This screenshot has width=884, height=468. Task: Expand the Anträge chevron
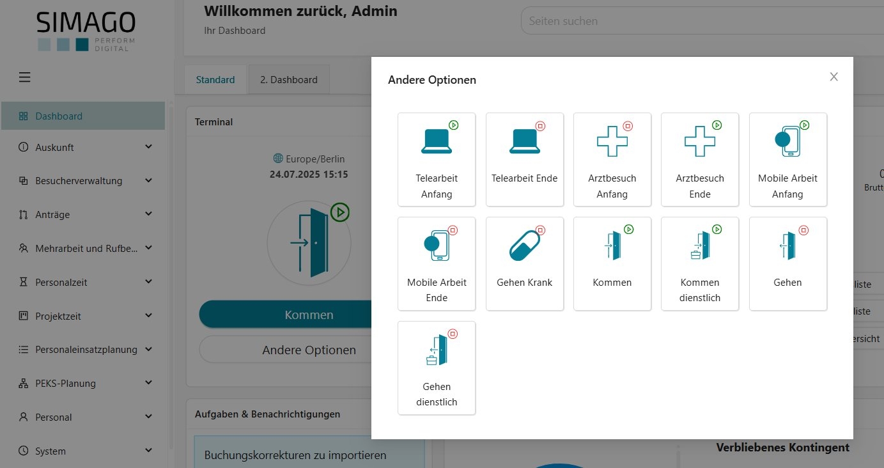coord(149,215)
